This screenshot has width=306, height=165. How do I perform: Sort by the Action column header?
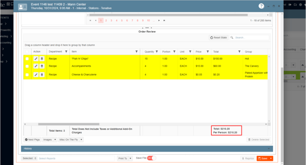click(37, 52)
